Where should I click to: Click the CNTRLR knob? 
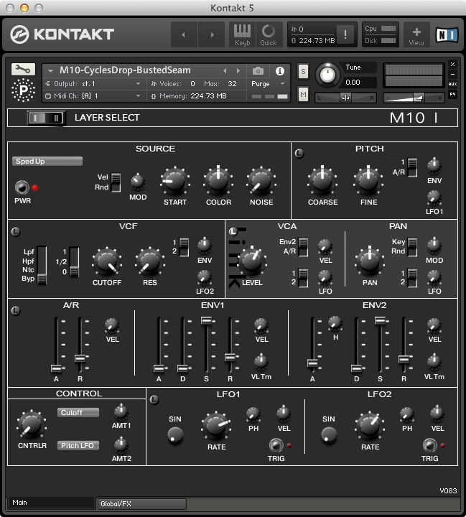(32, 425)
